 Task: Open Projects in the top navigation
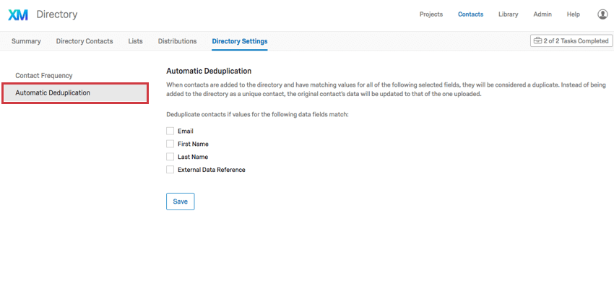(431, 14)
